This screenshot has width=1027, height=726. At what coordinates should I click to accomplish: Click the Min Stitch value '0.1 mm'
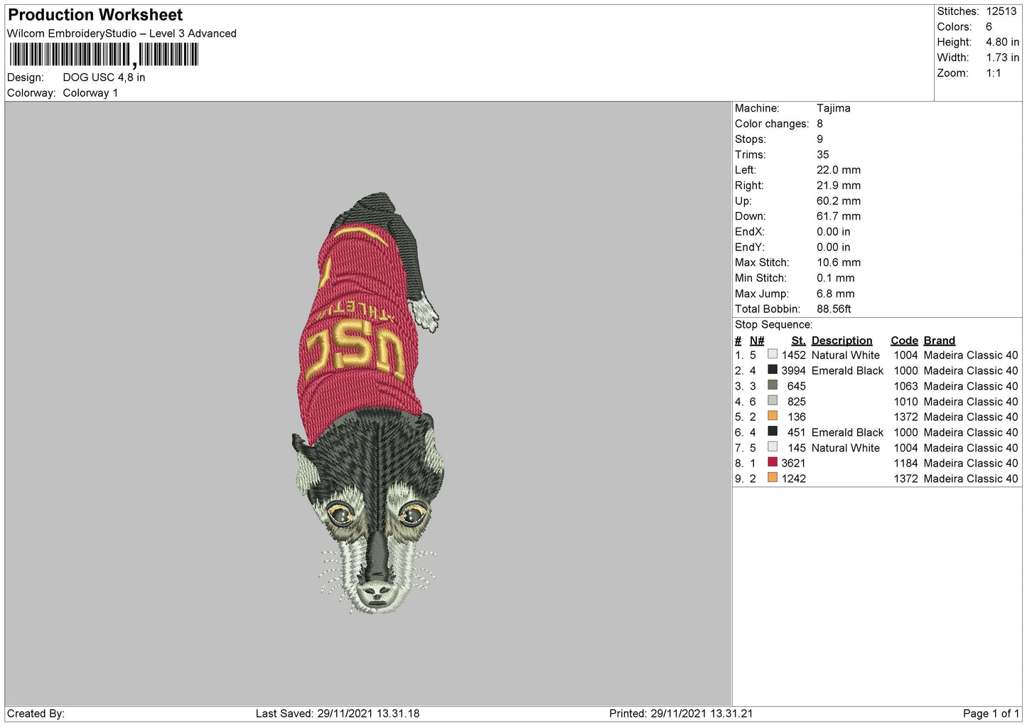click(835, 278)
